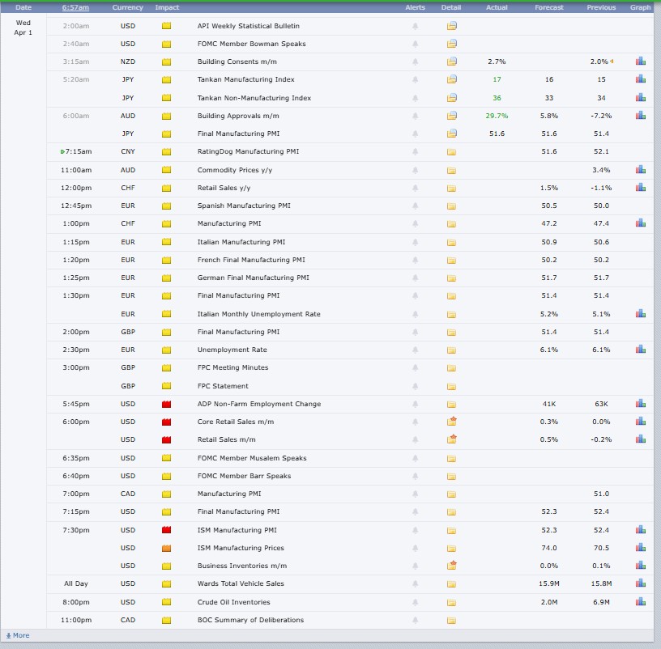The image size is (661, 649).
Task: Open detail folder for BOC Summary of Deliberations
Action: [452, 621]
